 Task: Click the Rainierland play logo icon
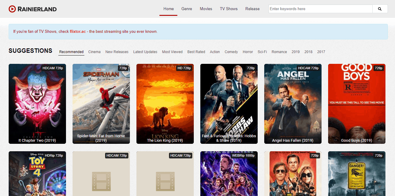(12, 9)
